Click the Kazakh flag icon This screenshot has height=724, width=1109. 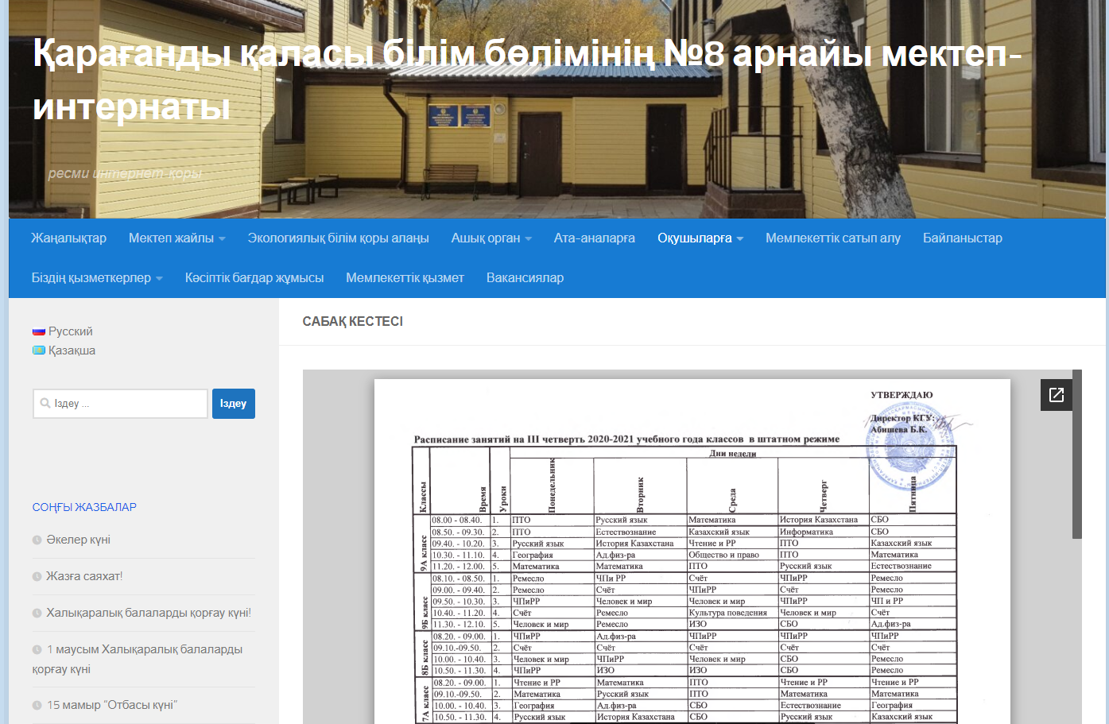[x=39, y=350]
